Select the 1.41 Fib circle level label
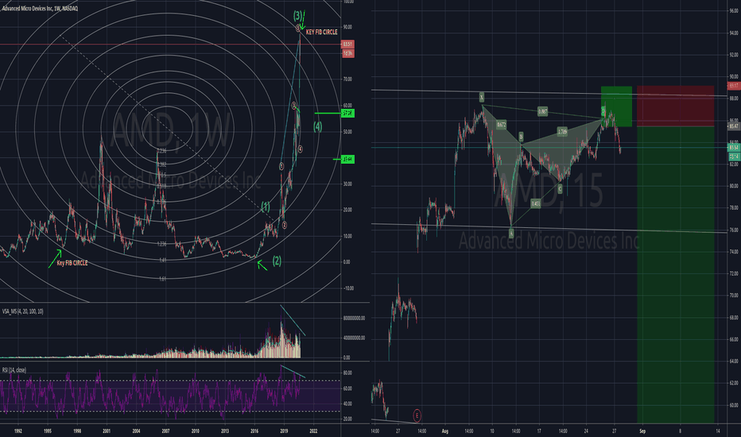The width and height of the screenshot is (741, 437). (162, 260)
